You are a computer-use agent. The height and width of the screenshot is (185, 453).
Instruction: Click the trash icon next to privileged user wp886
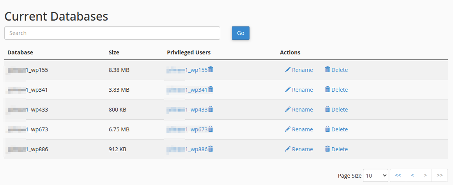click(x=211, y=149)
